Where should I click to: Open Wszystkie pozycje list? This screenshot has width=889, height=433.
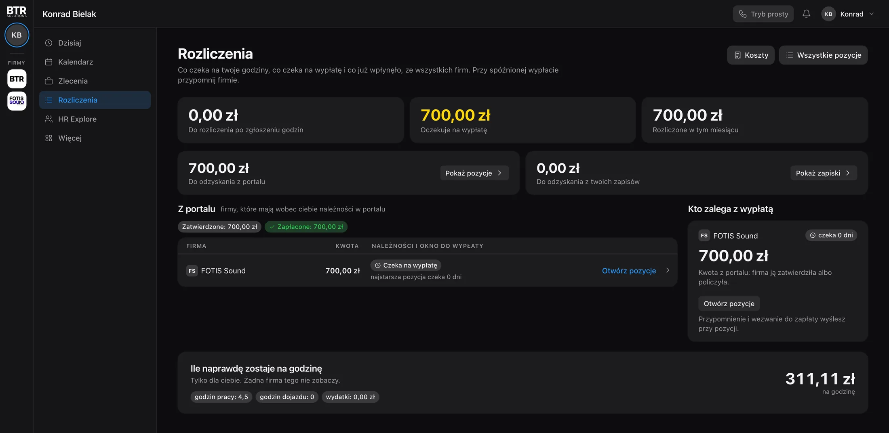coord(823,55)
